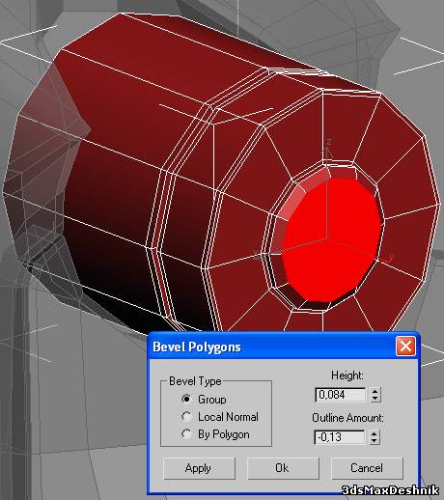The width and height of the screenshot is (444, 500).
Task: Click the transform gizmo center origin
Action: [326, 238]
